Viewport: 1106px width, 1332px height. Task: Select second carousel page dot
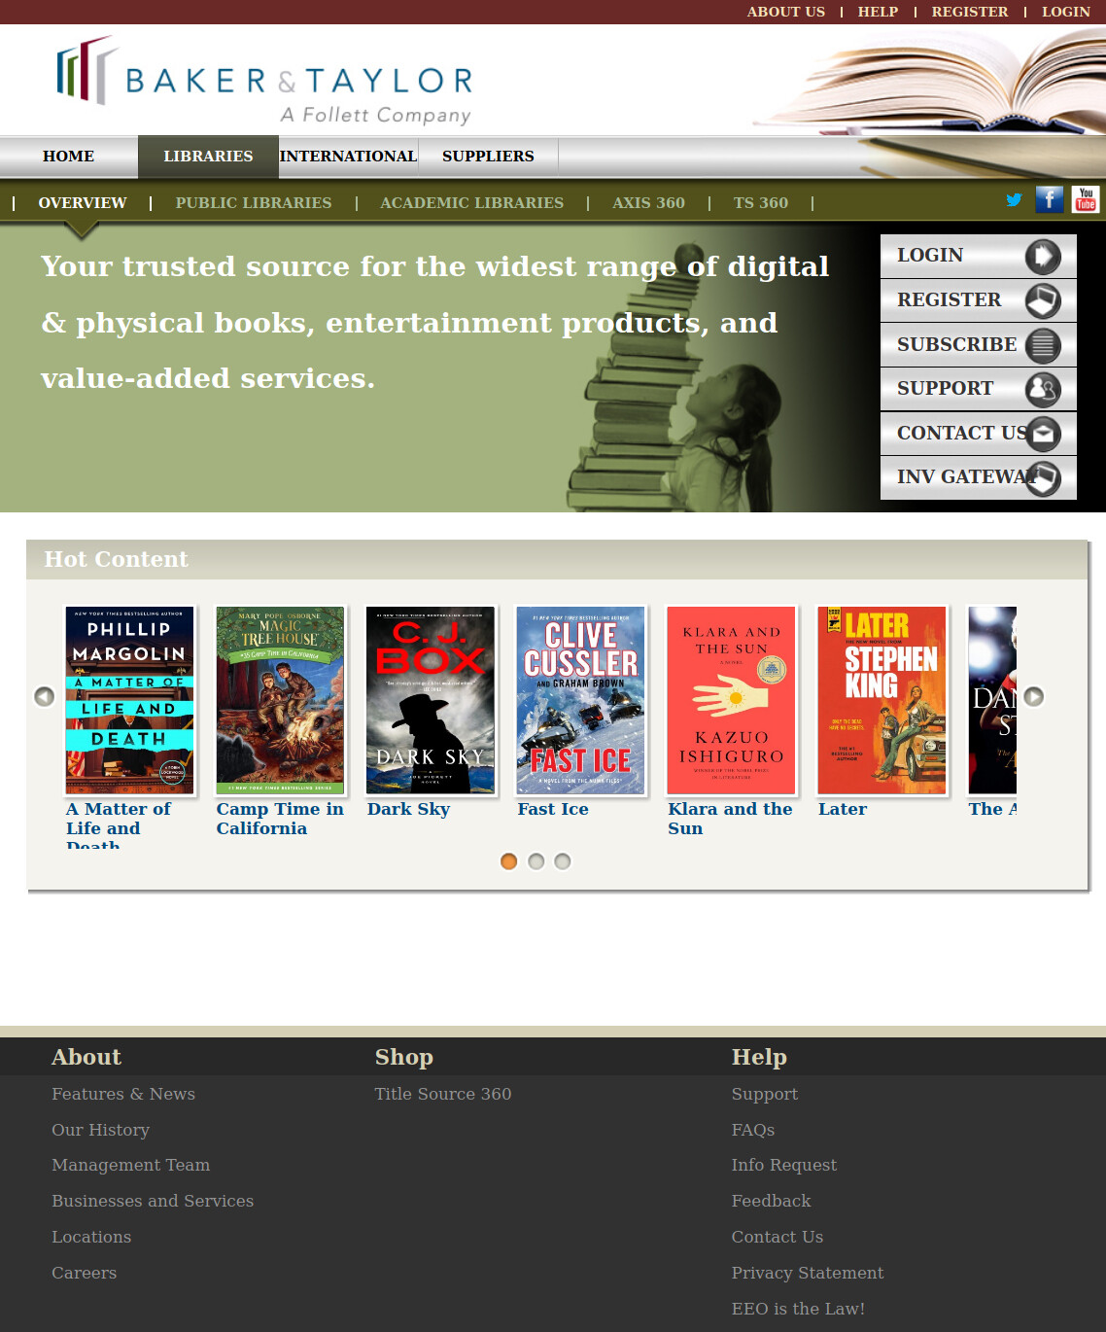[x=536, y=861]
